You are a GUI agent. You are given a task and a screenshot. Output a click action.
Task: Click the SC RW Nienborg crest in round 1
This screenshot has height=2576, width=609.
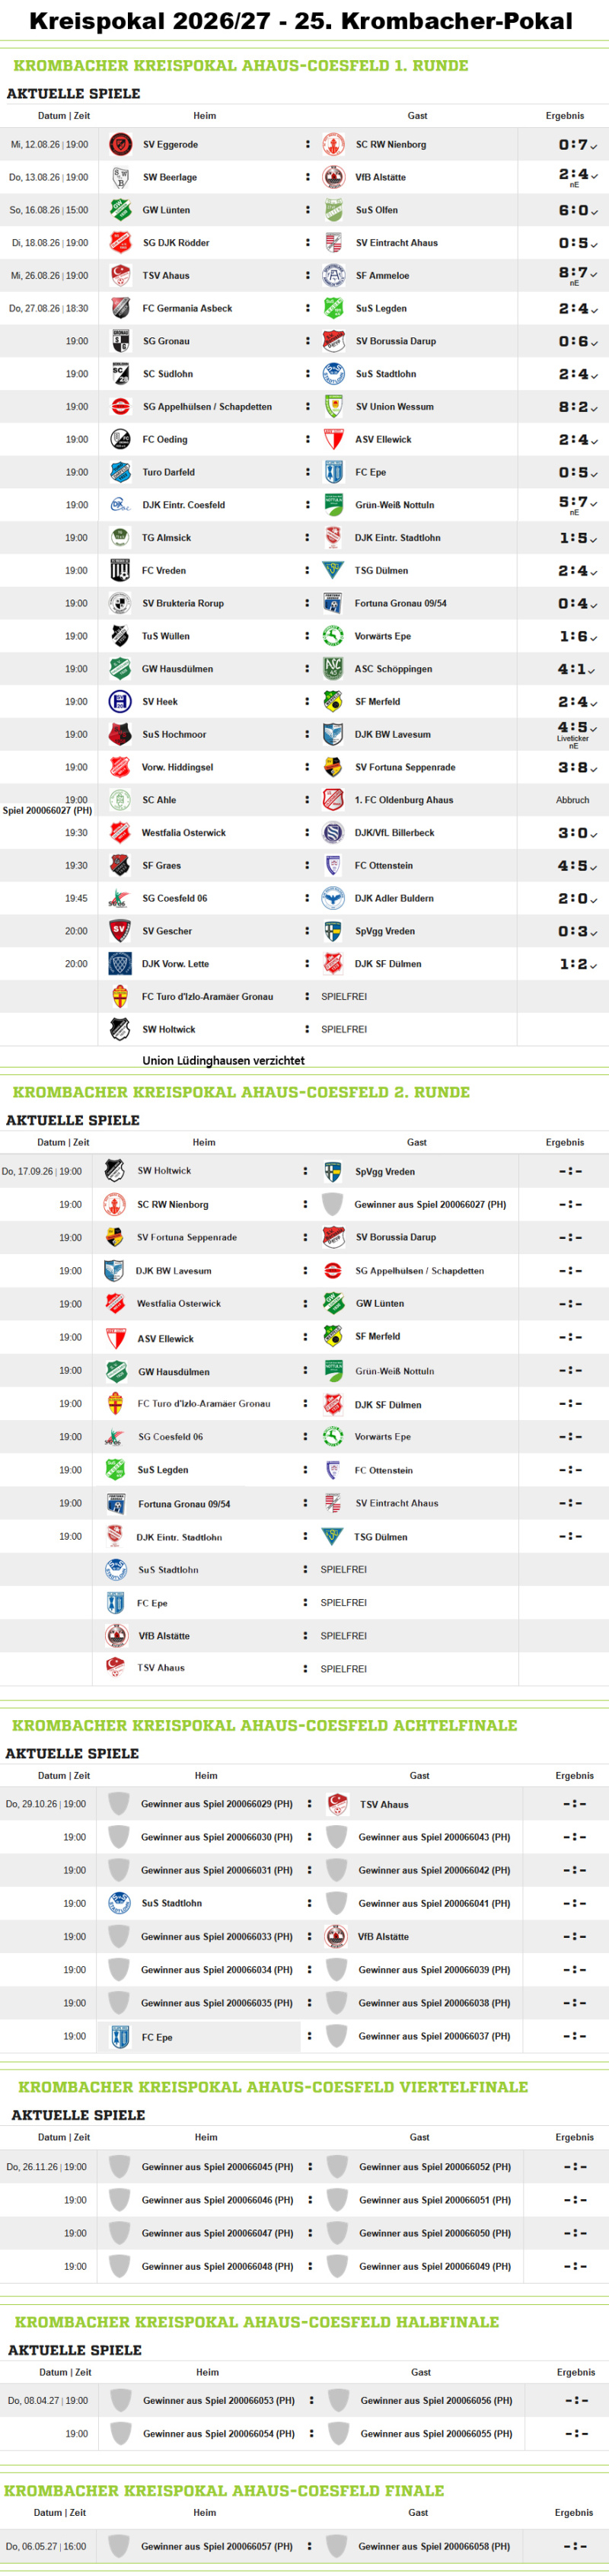click(333, 144)
